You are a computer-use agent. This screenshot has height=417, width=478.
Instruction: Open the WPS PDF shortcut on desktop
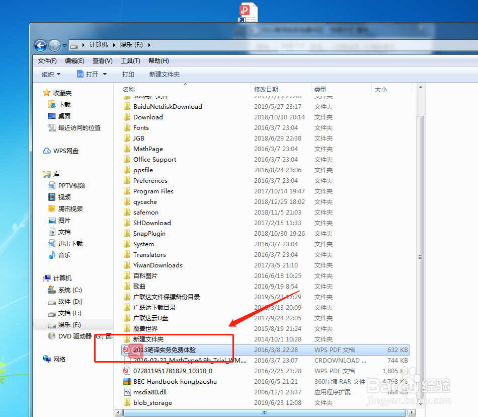coord(248,12)
